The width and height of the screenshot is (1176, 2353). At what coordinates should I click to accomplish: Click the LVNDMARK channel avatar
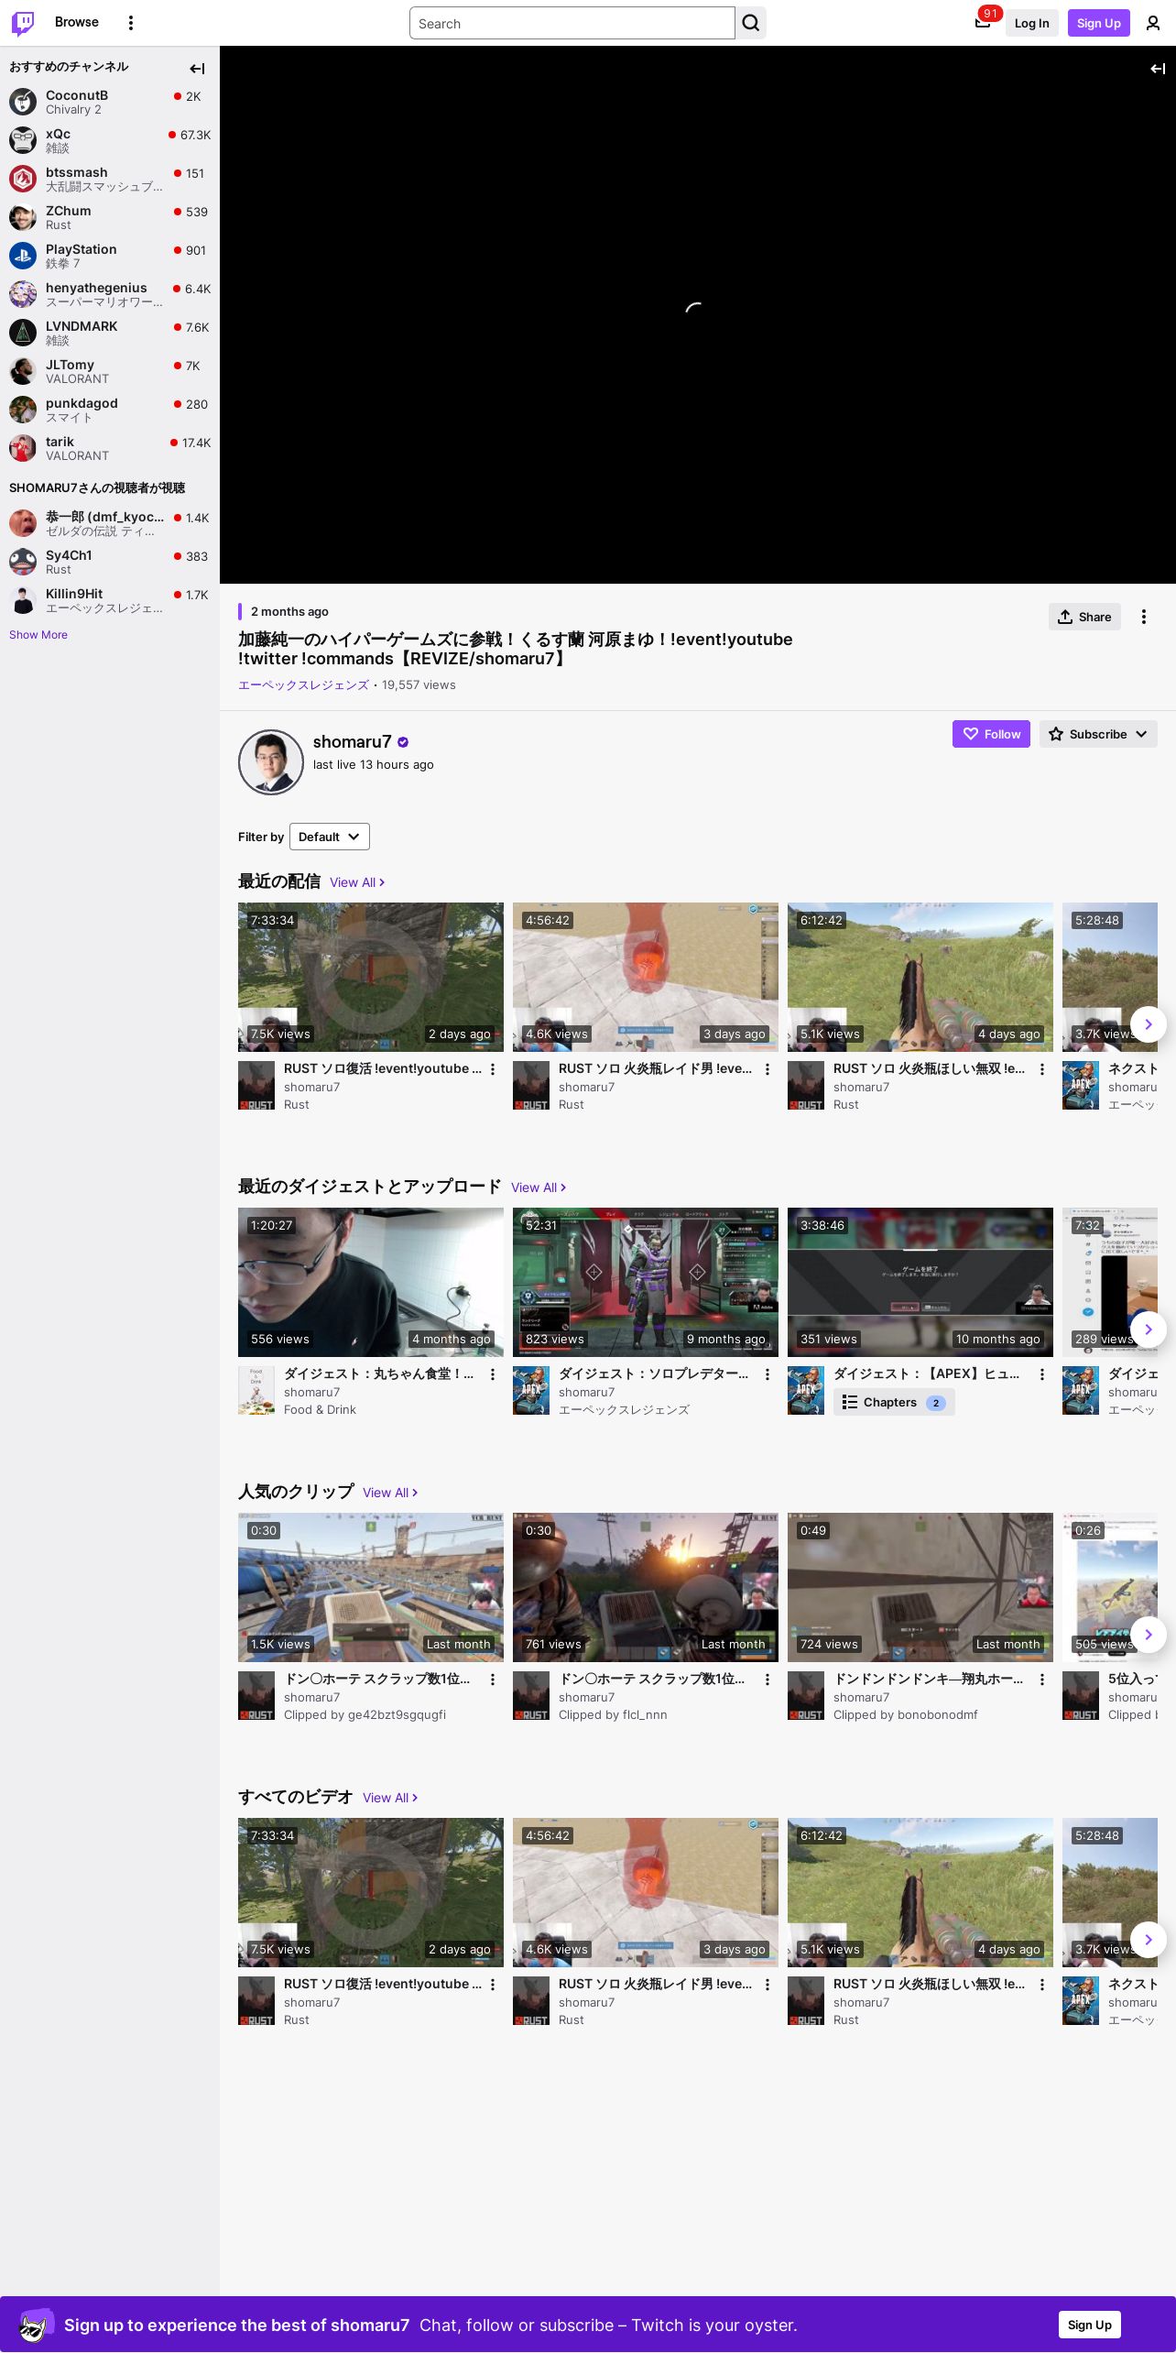[23, 333]
